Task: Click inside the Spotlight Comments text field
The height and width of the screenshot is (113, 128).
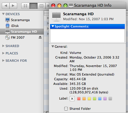Action: pyautogui.click(x=87, y=36)
